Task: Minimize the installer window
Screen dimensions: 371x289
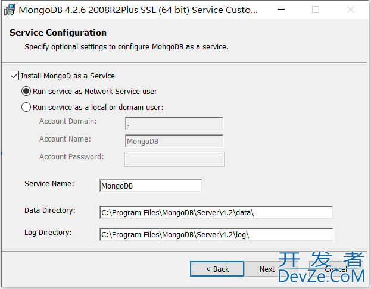Action: click(x=281, y=10)
